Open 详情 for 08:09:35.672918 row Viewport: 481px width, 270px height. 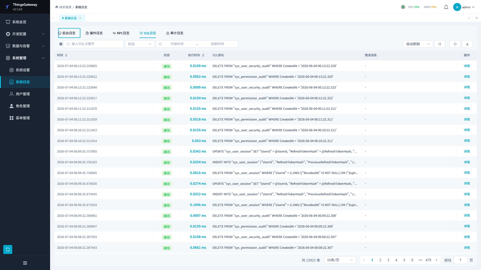pyautogui.click(x=466, y=205)
